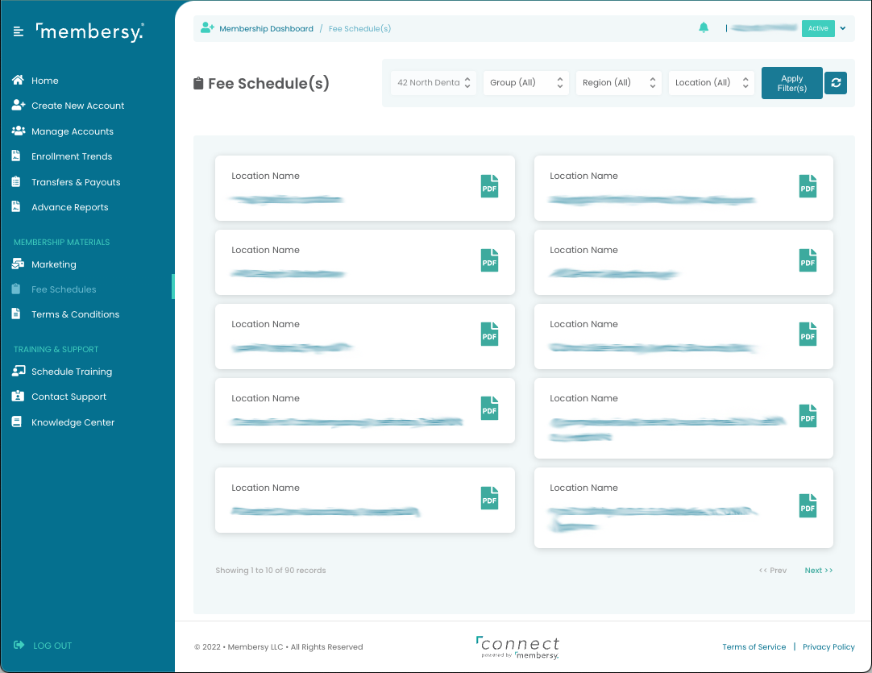The height and width of the screenshot is (673, 872).
Task: Open the Privacy Policy footer link
Action: point(828,647)
